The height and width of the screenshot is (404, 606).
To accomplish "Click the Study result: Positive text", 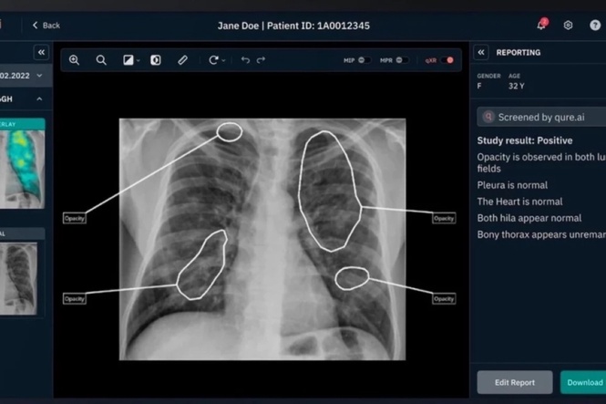I will 525,140.
